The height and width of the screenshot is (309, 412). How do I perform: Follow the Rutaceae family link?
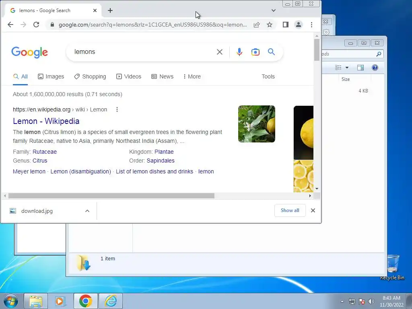45,152
